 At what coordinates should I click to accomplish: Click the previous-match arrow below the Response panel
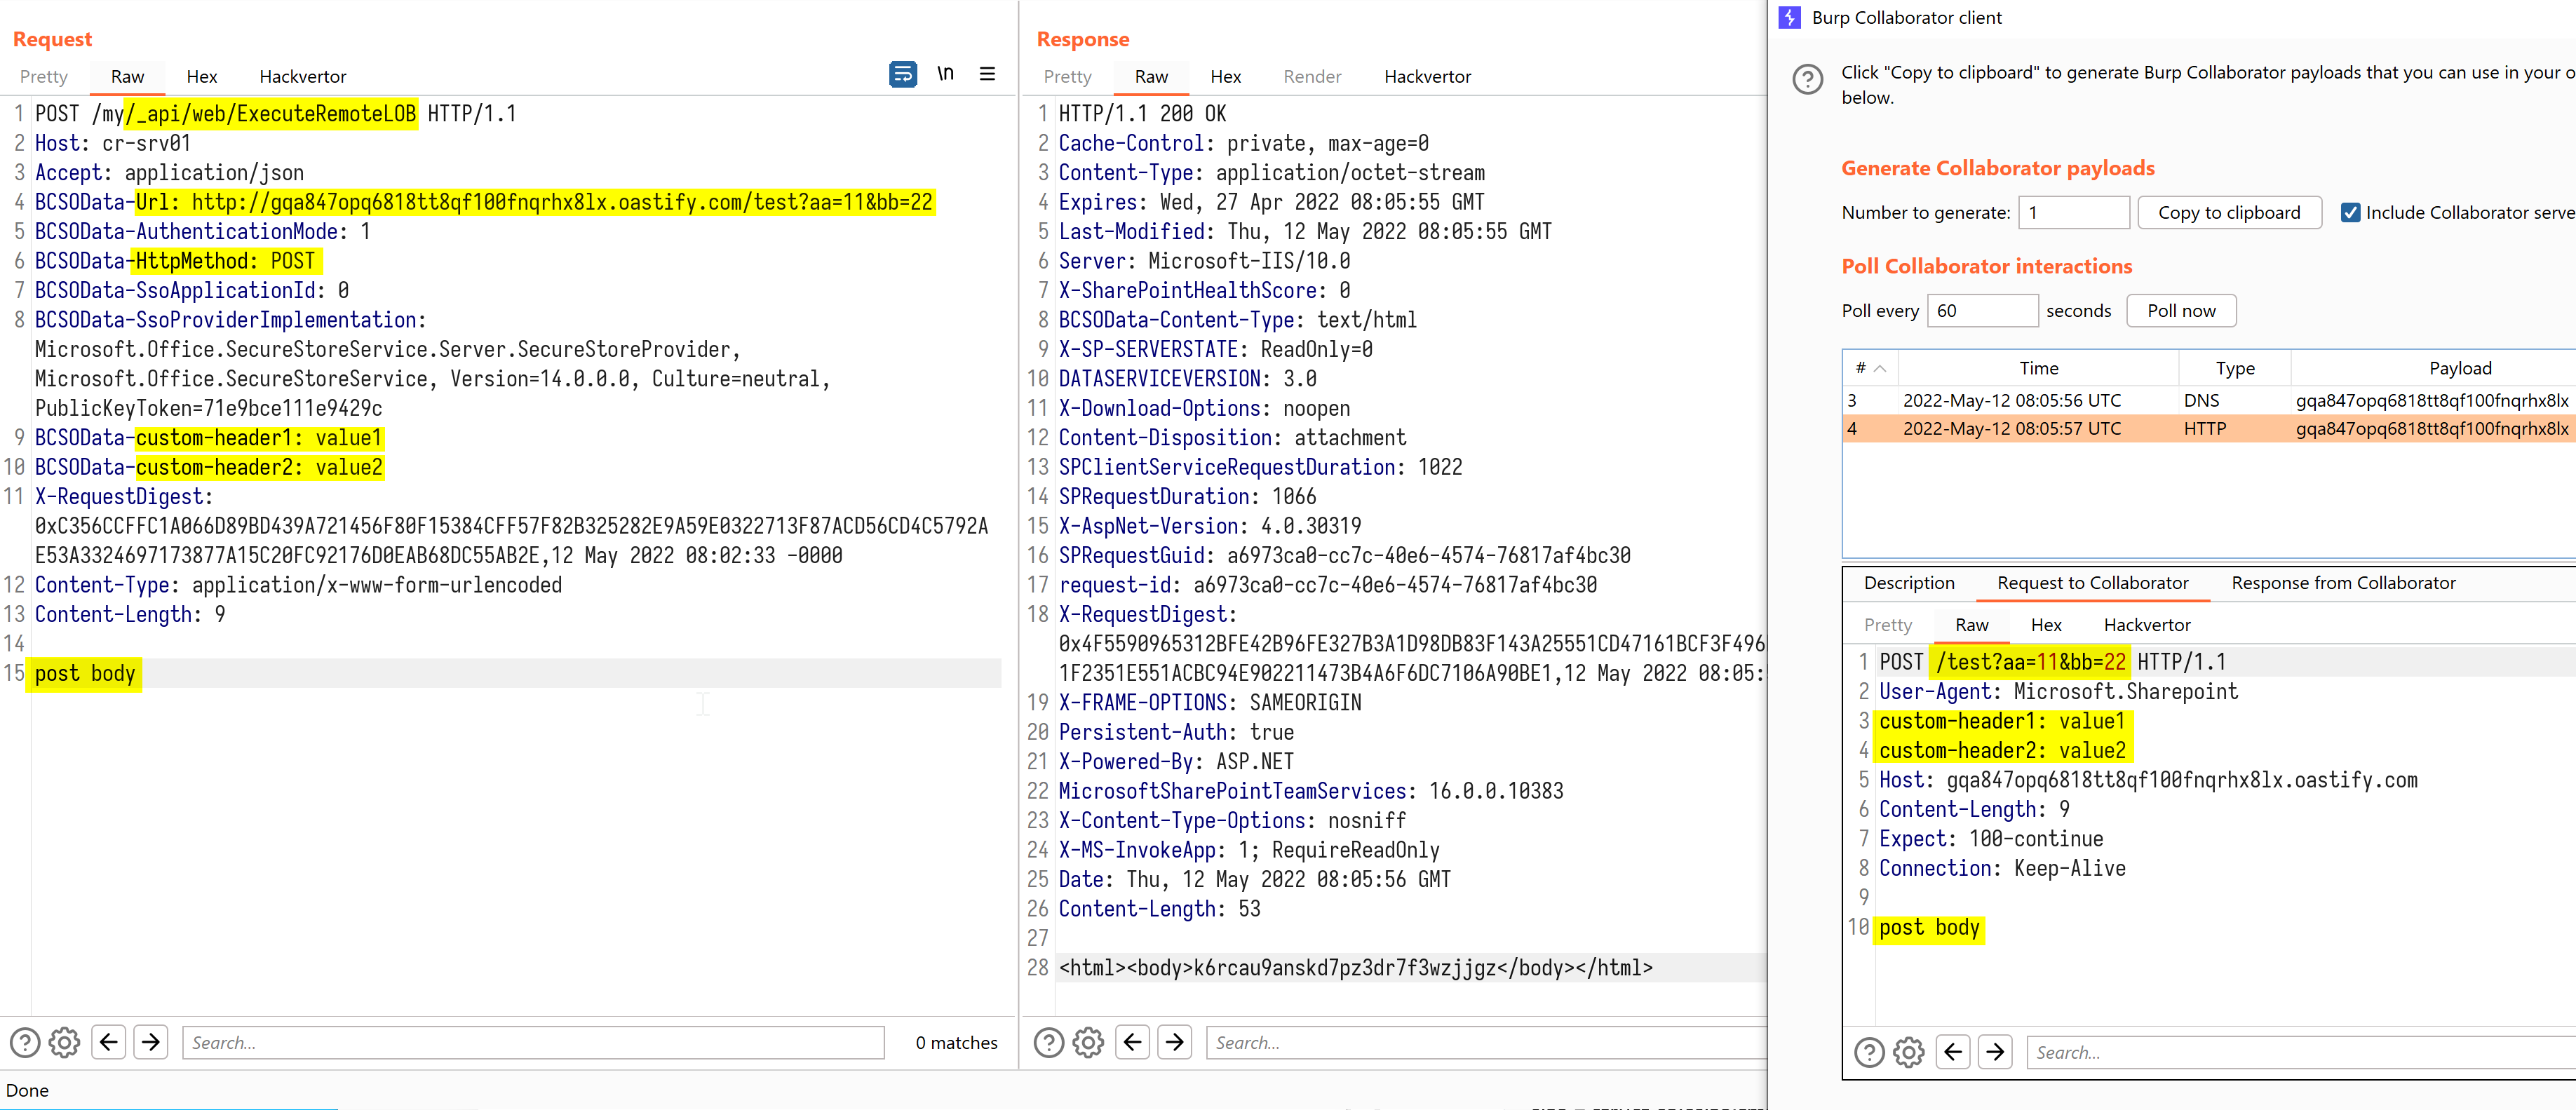coord(1132,1042)
